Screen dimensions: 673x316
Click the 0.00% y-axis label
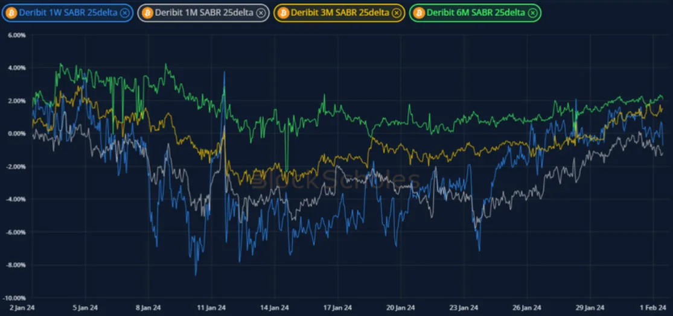point(17,133)
